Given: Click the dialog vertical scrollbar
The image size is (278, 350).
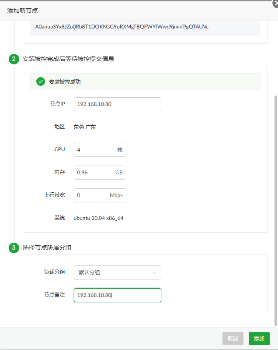Looking at the screenshot, I should coord(275,211).
